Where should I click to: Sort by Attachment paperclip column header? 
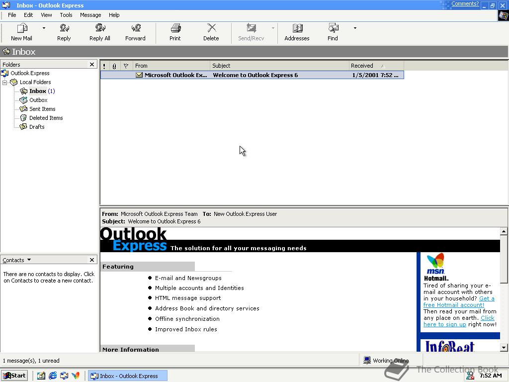(114, 66)
